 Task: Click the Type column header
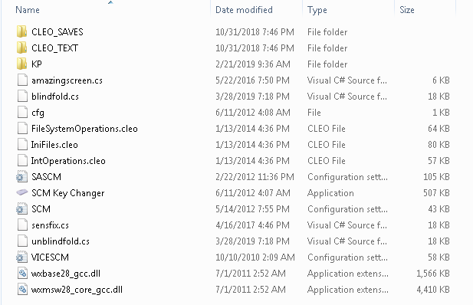tap(317, 10)
